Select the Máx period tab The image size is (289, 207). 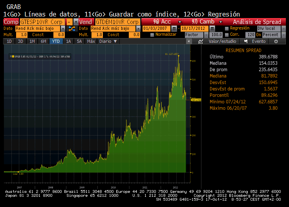click(x=91, y=41)
